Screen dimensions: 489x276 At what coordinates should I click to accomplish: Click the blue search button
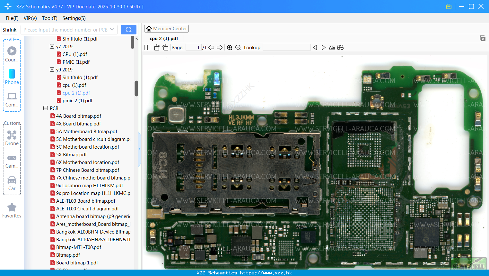click(128, 30)
